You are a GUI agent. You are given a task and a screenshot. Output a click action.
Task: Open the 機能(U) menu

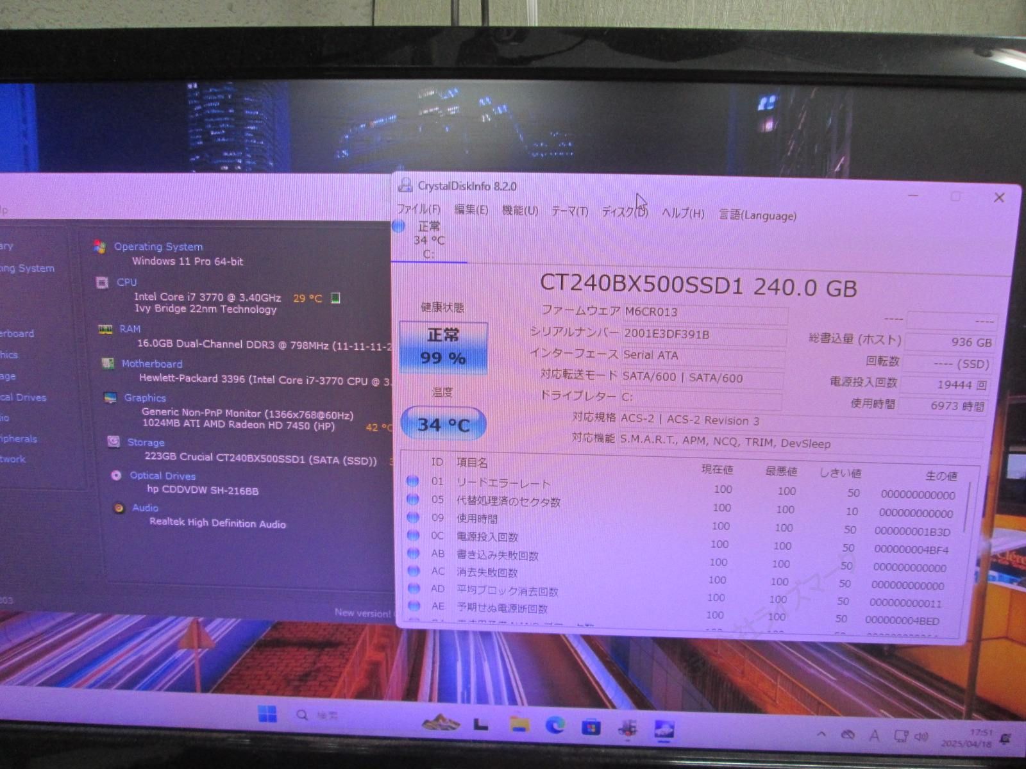[x=519, y=210]
